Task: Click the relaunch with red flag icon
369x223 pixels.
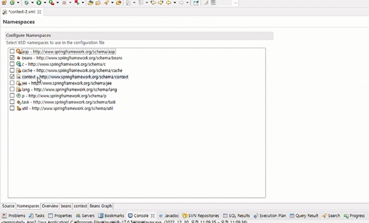Action: click(77, 2)
